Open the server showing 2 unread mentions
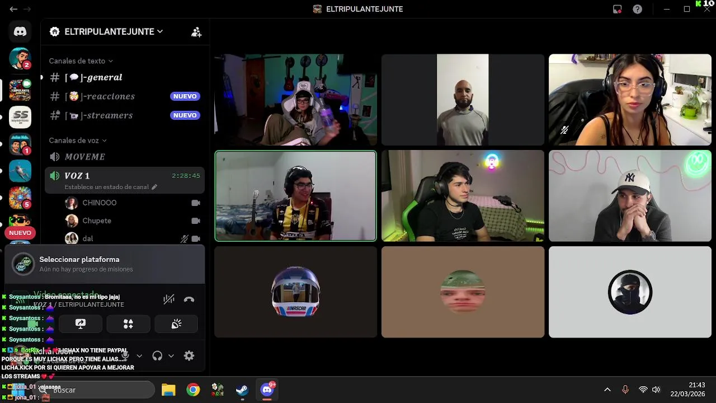716x403 pixels. (x=20, y=58)
